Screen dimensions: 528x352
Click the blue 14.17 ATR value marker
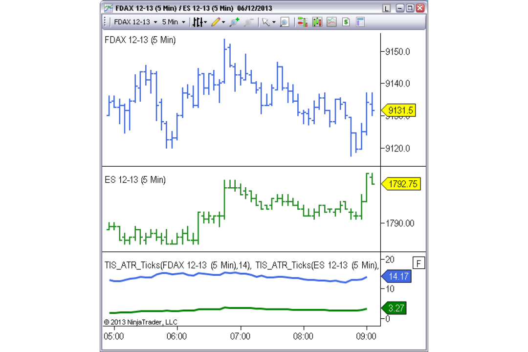pyautogui.click(x=396, y=277)
